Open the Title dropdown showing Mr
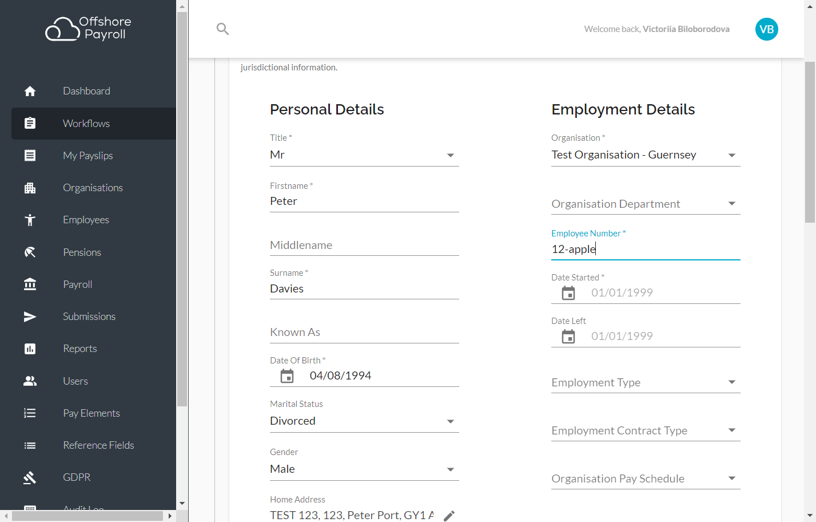 click(364, 155)
